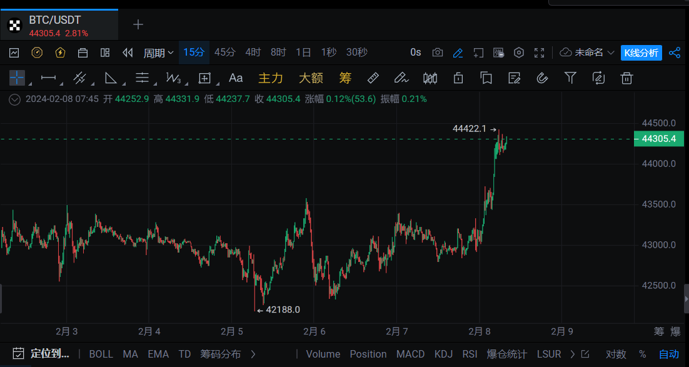Enable the 自动 auto scale option
Image resolution: width=689 pixels, height=367 pixels.
[x=669, y=354]
